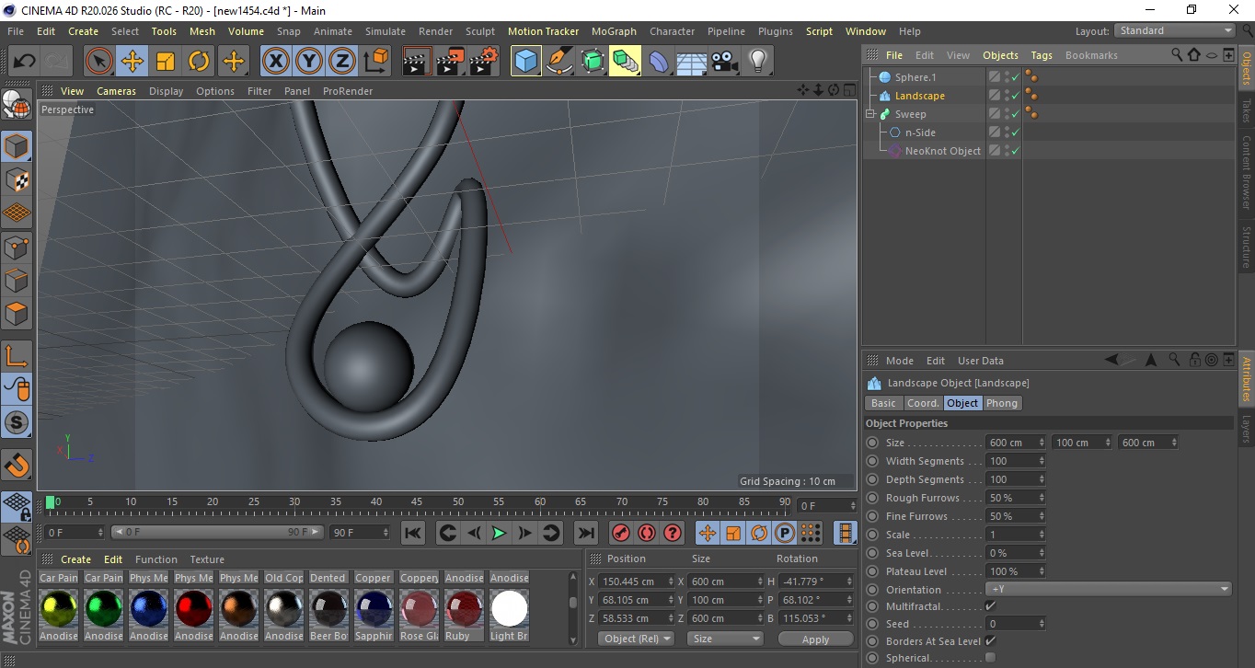Select the Move tool in top toolbar
This screenshot has width=1255, height=668.
tap(132, 62)
